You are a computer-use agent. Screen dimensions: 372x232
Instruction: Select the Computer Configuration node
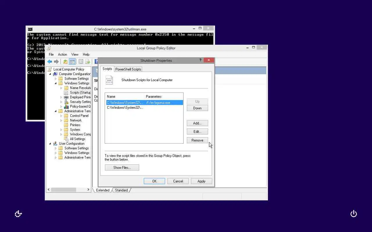click(75, 74)
